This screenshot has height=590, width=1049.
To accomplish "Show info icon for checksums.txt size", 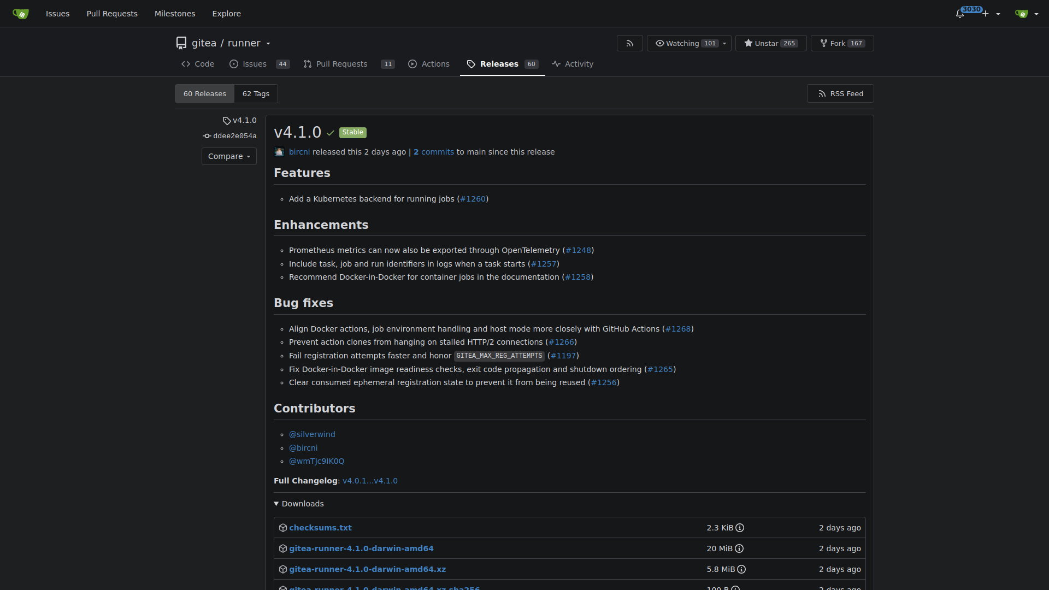I will [740, 528].
